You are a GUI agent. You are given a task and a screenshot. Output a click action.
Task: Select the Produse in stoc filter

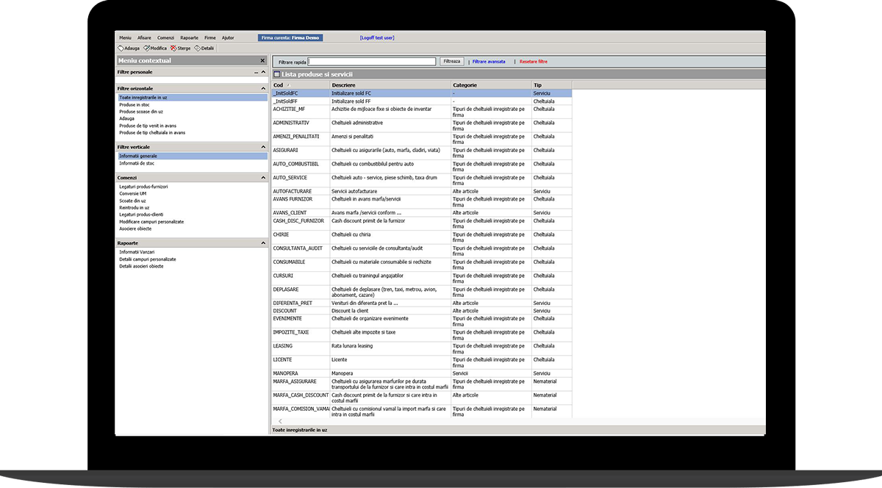[x=135, y=104]
